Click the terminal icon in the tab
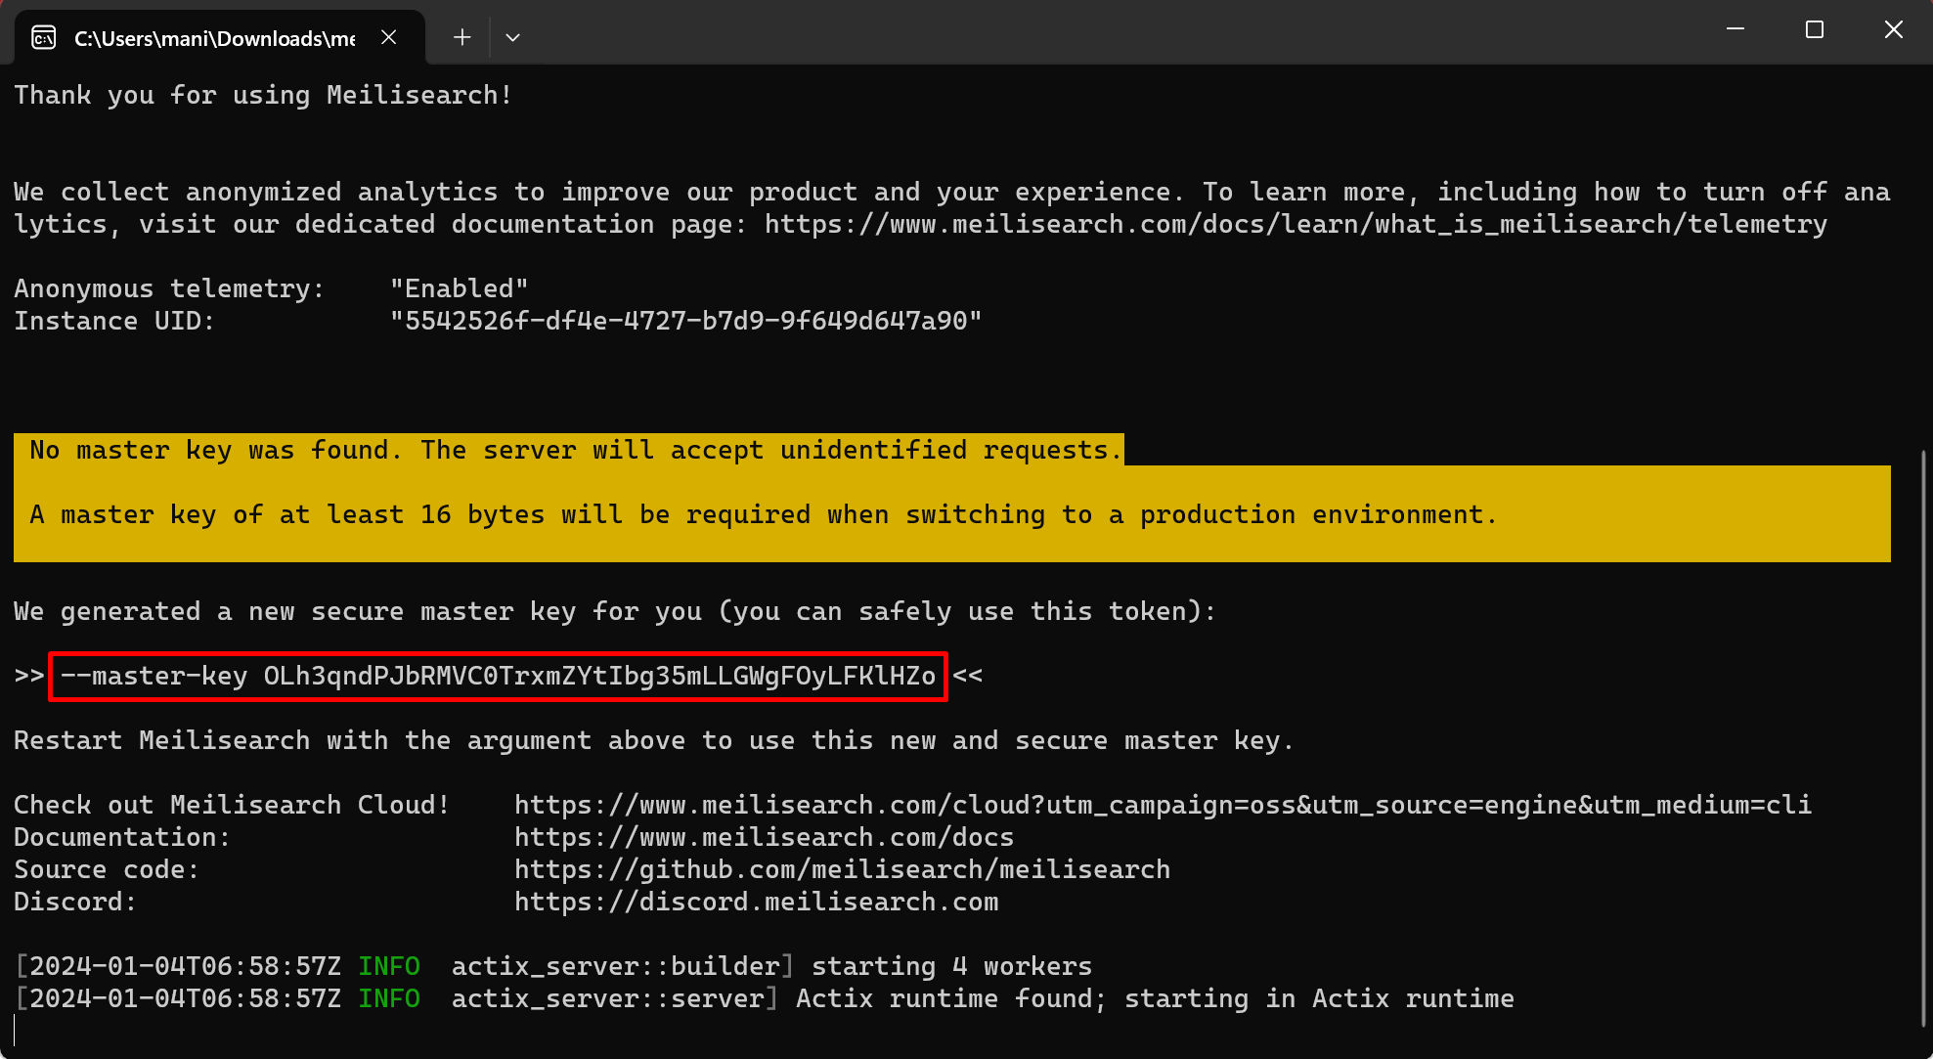The width and height of the screenshot is (1933, 1059). click(x=43, y=37)
